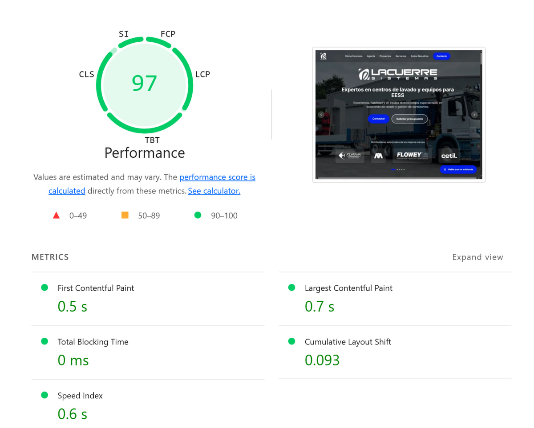
Task: Select the red triangle icon in the 0–49 legend
Action: pyautogui.click(x=56, y=215)
